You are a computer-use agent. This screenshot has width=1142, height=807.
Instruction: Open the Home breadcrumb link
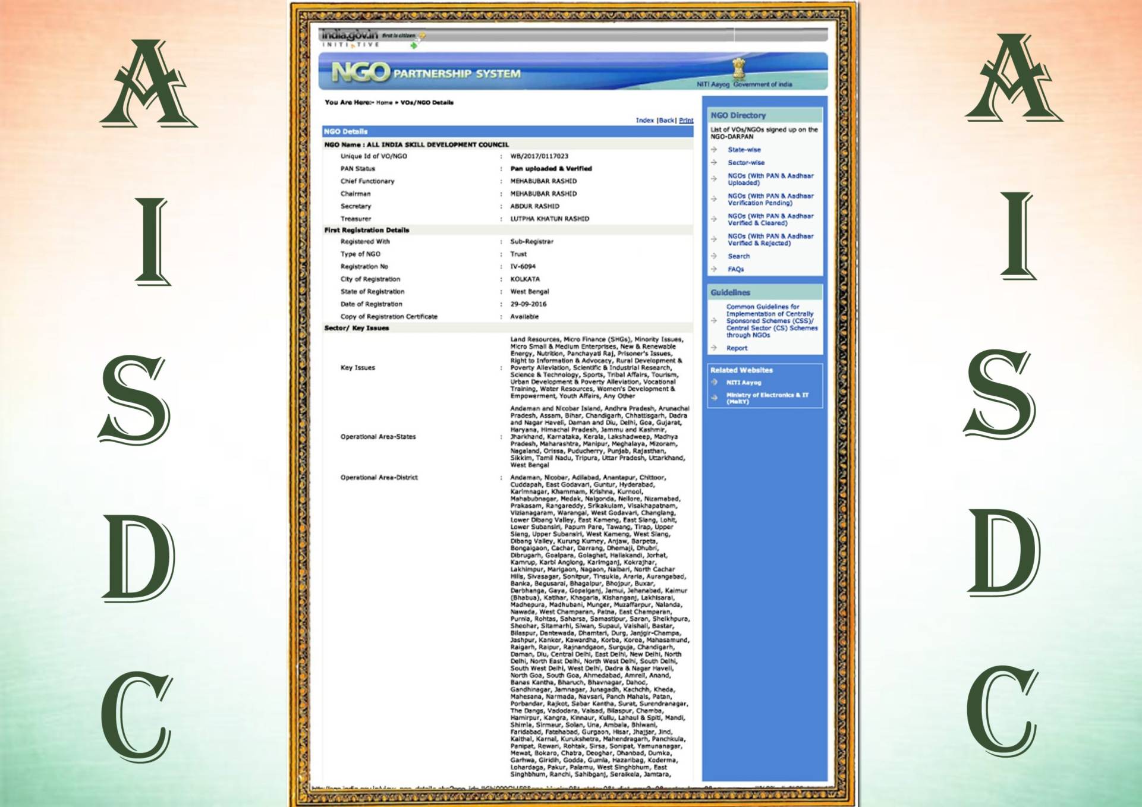tap(384, 103)
